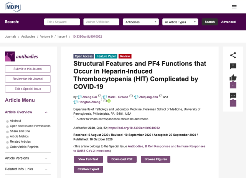This screenshot has height=178, width=246.
Task: Open the hamburger menu
Action: click(x=234, y=7)
